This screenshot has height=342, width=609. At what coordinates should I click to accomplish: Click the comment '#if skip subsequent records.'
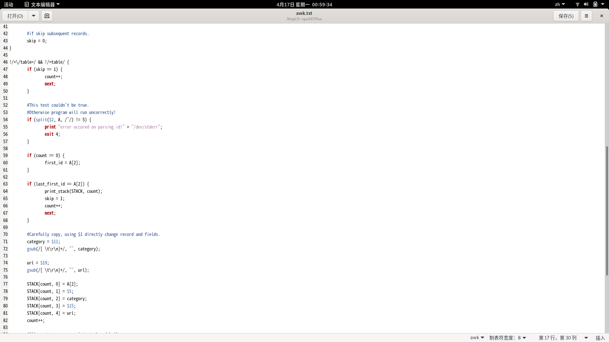(x=58, y=34)
